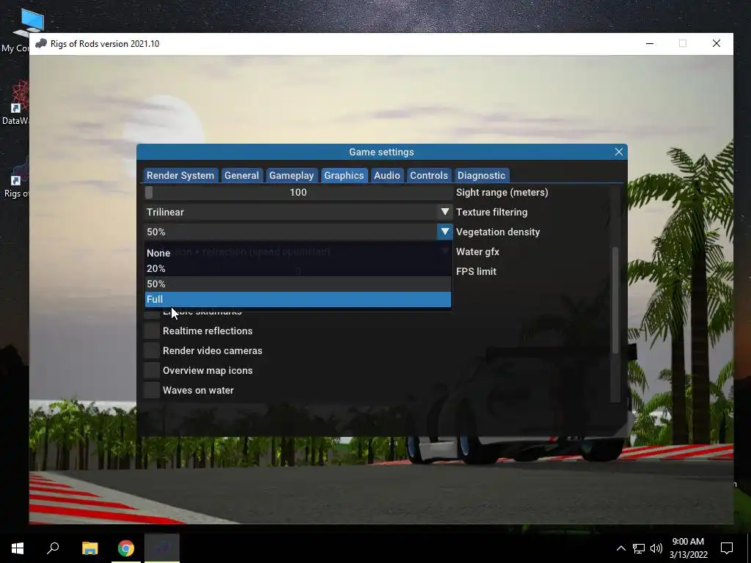Open the Diagnostic tab
This screenshot has height=563, width=751.
481,175
